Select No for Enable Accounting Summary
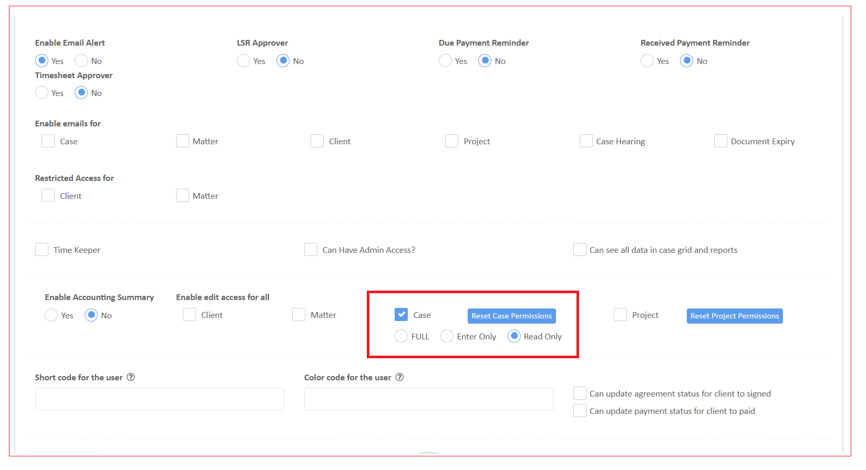The height and width of the screenshot is (470, 866). click(91, 315)
